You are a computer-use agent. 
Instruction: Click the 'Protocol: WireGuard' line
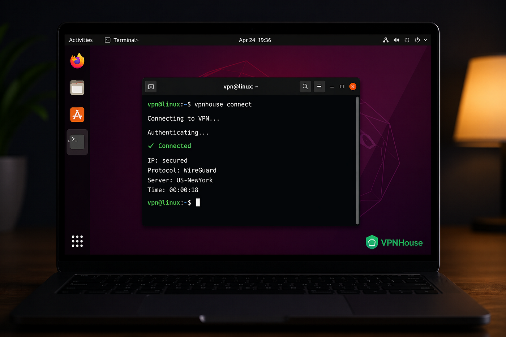tap(182, 170)
